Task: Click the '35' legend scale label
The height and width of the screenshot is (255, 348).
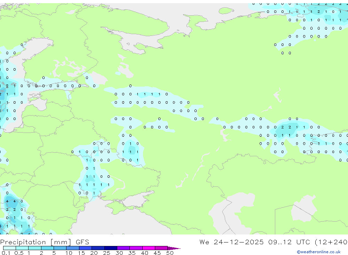Action: 132,253
